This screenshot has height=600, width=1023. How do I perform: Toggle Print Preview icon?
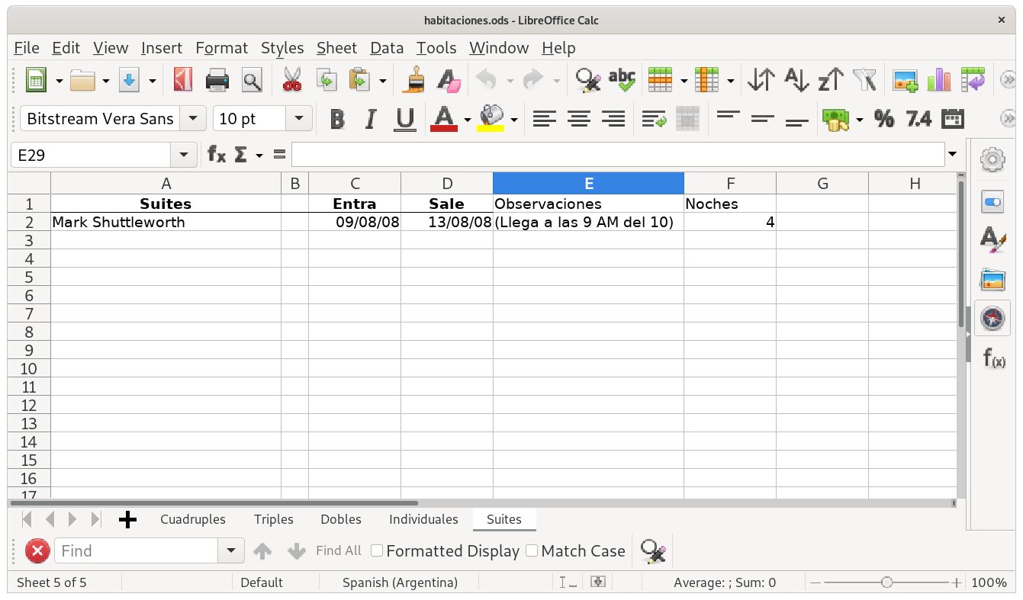252,79
